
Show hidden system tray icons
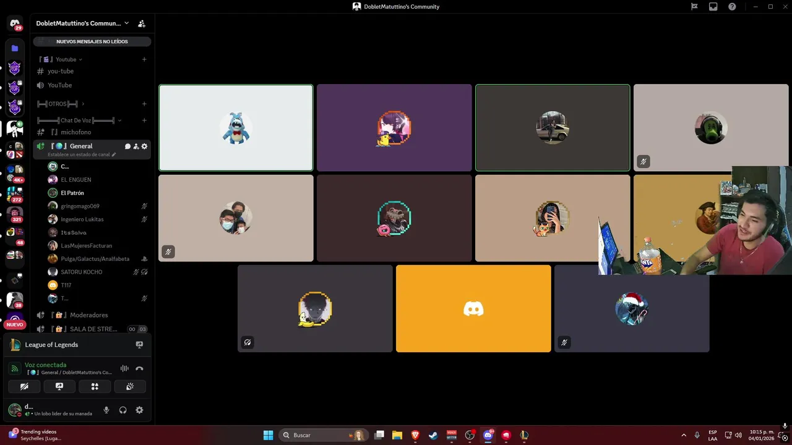(x=684, y=435)
